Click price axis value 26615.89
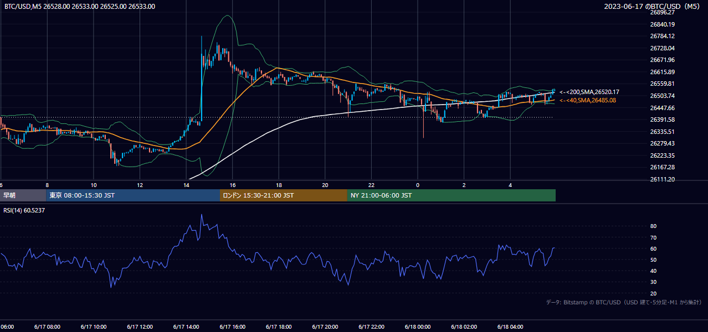This screenshot has width=708, height=332. 663,72
